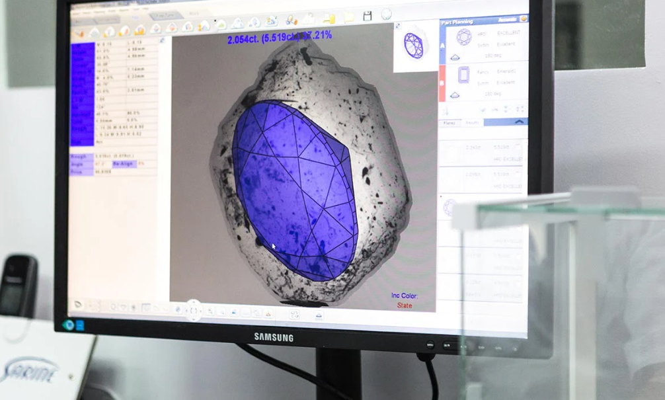
Task: Select the round brilliant shape icon in row A
Action: [464, 37]
